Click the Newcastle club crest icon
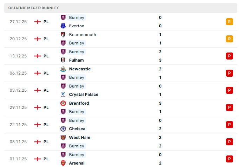 (x=63, y=69)
